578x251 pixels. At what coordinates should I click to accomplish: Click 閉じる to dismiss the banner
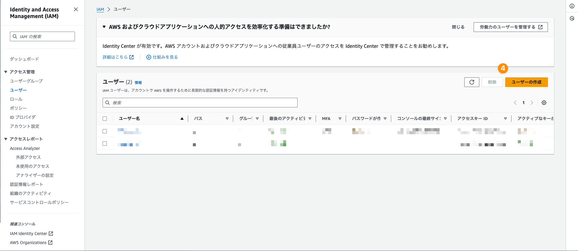pyautogui.click(x=458, y=27)
